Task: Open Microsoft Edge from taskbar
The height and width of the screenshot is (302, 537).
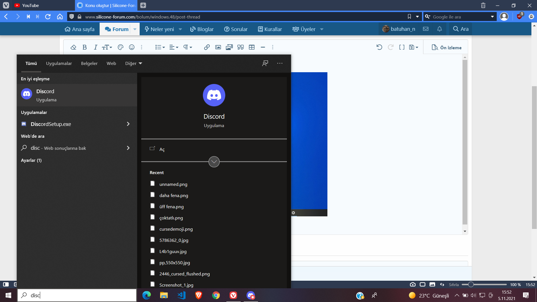Action: point(147,295)
